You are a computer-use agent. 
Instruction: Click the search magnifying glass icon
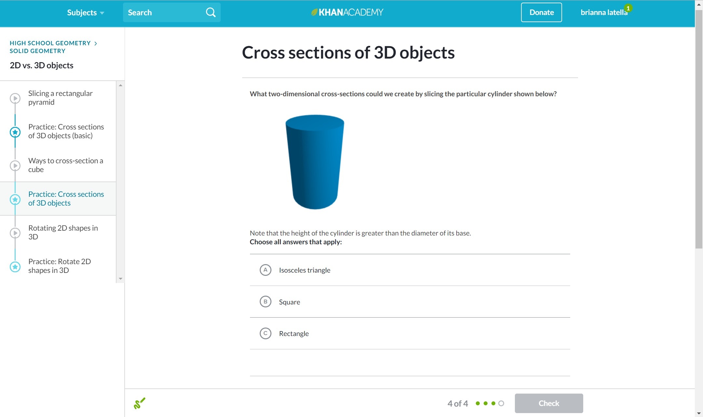pos(211,12)
